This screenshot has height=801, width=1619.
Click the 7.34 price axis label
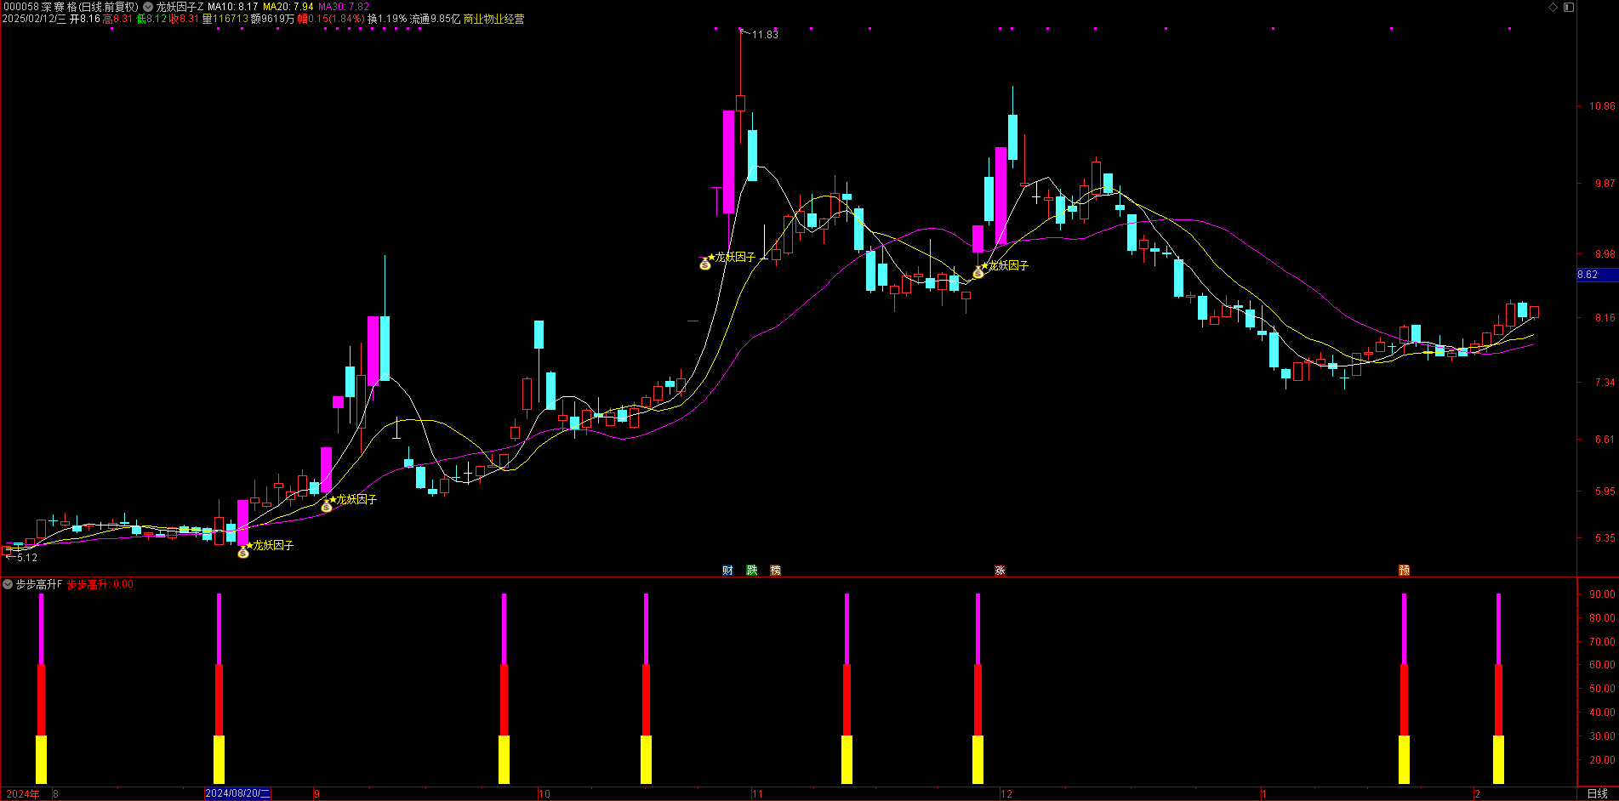click(x=1605, y=383)
